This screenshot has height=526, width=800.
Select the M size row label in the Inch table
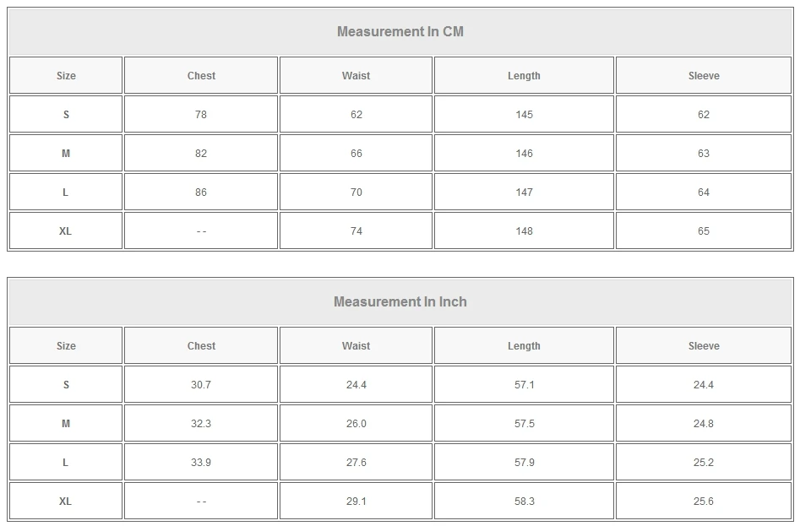tap(66, 424)
